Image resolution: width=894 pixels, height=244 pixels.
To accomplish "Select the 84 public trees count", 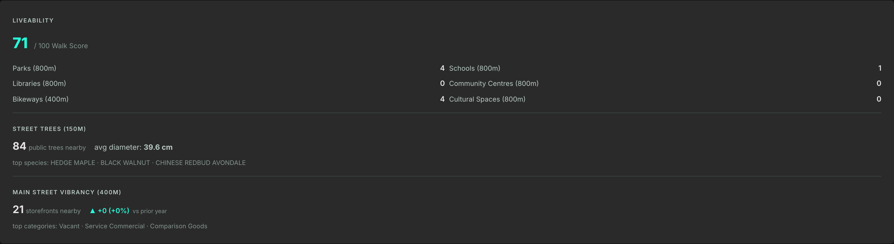I will [x=19, y=146].
